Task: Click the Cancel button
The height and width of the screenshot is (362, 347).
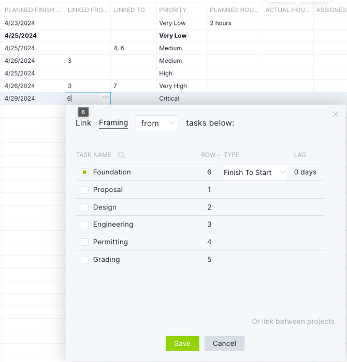Action: [224, 343]
